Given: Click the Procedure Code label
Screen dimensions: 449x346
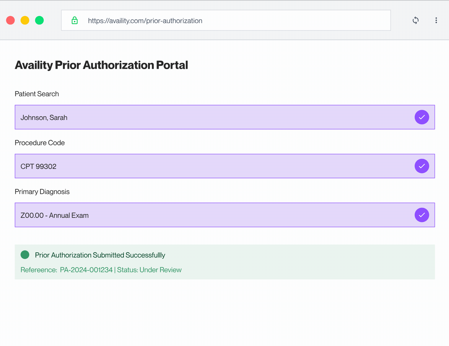Looking at the screenshot, I should pyautogui.click(x=40, y=143).
